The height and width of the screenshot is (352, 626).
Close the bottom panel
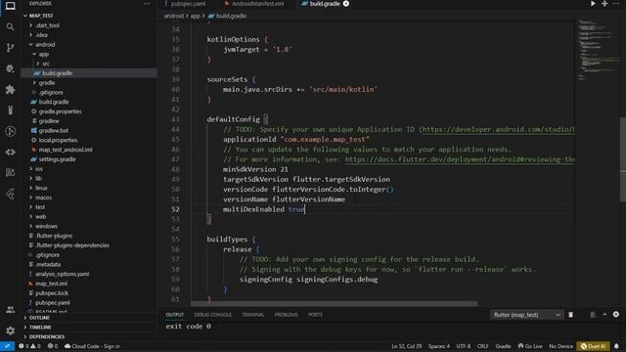coord(616,315)
